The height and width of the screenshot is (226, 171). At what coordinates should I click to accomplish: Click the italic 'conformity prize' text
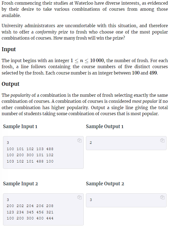coord(52,32)
